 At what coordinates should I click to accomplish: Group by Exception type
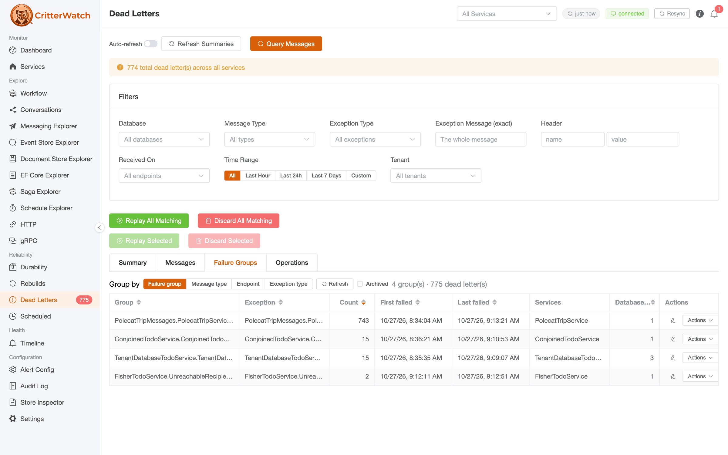(x=288, y=284)
